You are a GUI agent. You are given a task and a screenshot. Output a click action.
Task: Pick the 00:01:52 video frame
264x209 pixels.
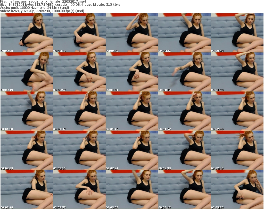[185, 111]
